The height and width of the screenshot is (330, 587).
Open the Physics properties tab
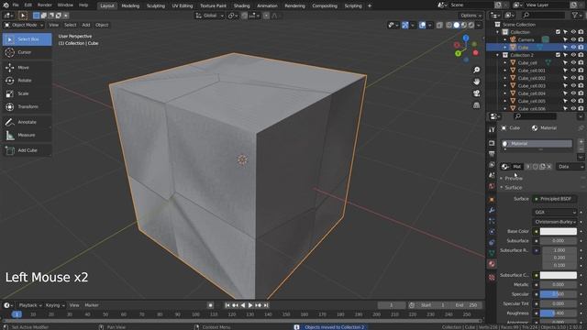click(492, 232)
